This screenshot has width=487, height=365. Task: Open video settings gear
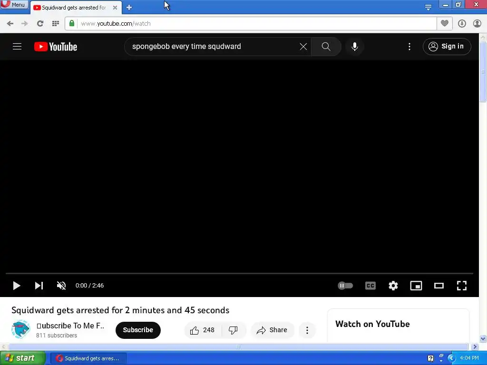coord(393,286)
